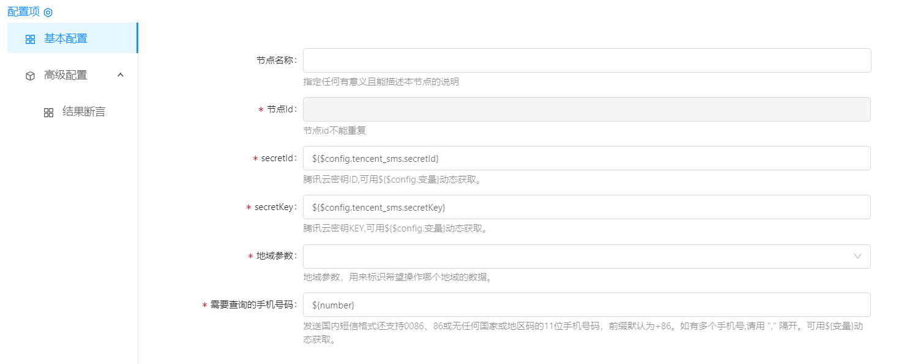The width and height of the screenshot is (899, 364).
Task: Click the secretKey field label
Action: point(275,207)
